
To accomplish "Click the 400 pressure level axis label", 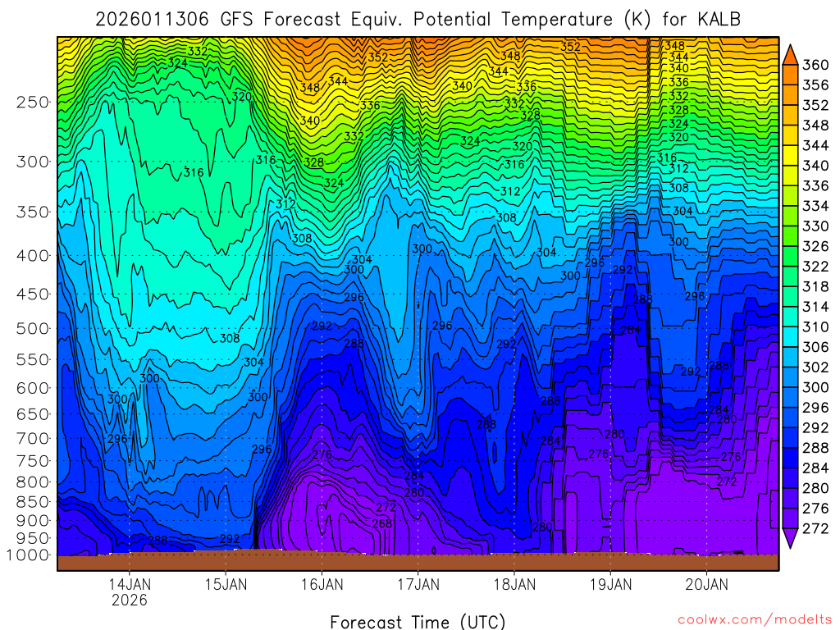I will click(x=33, y=256).
